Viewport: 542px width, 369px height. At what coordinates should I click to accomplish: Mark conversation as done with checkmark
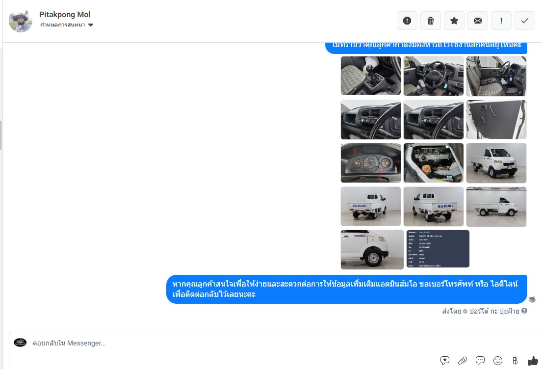point(524,21)
